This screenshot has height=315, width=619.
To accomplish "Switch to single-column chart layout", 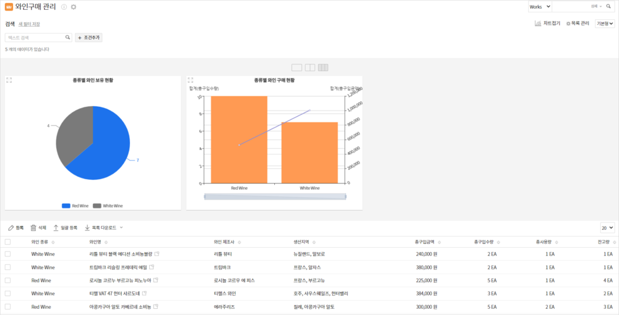I will click(297, 67).
